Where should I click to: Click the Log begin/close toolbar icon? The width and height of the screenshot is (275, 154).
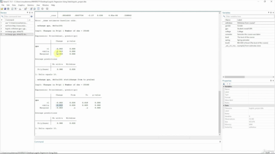[x=12, y=9]
